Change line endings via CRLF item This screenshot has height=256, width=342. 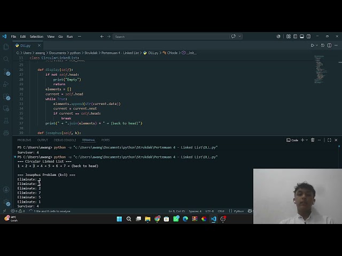221,211
